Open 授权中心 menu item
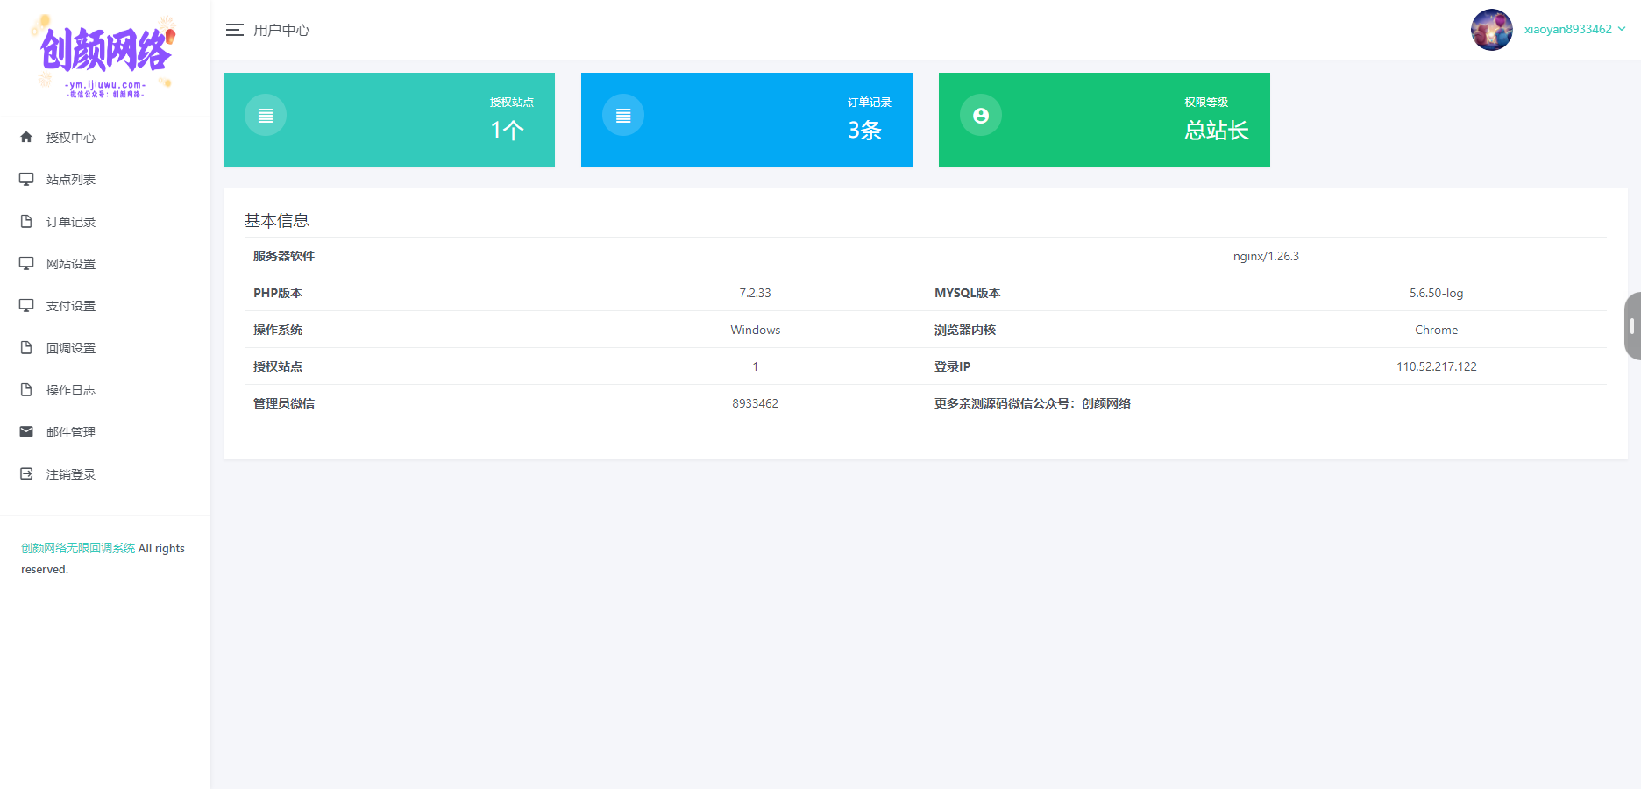 pos(105,137)
